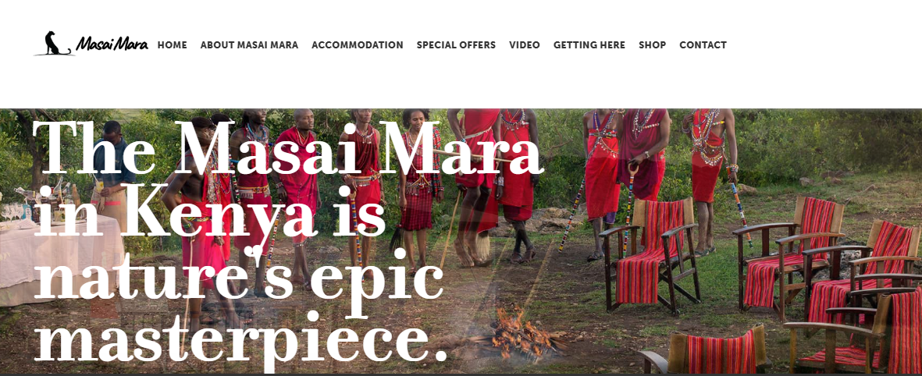
Task: Click the word 'masterpiece.' in the headline
Action: pyautogui.click(x=241, y=336)
